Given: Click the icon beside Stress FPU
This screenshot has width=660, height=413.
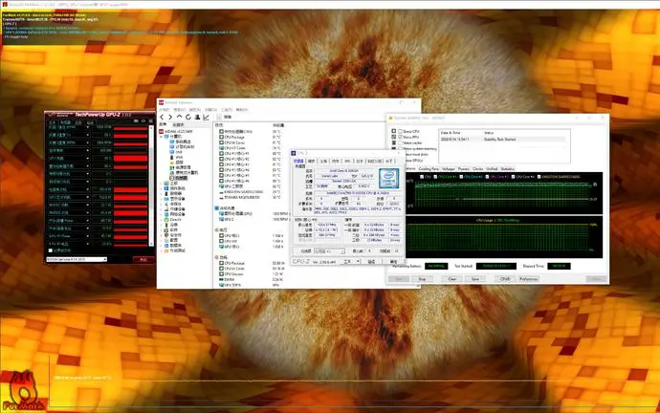Looking at the screenshot, I should [x=394, y=137].
